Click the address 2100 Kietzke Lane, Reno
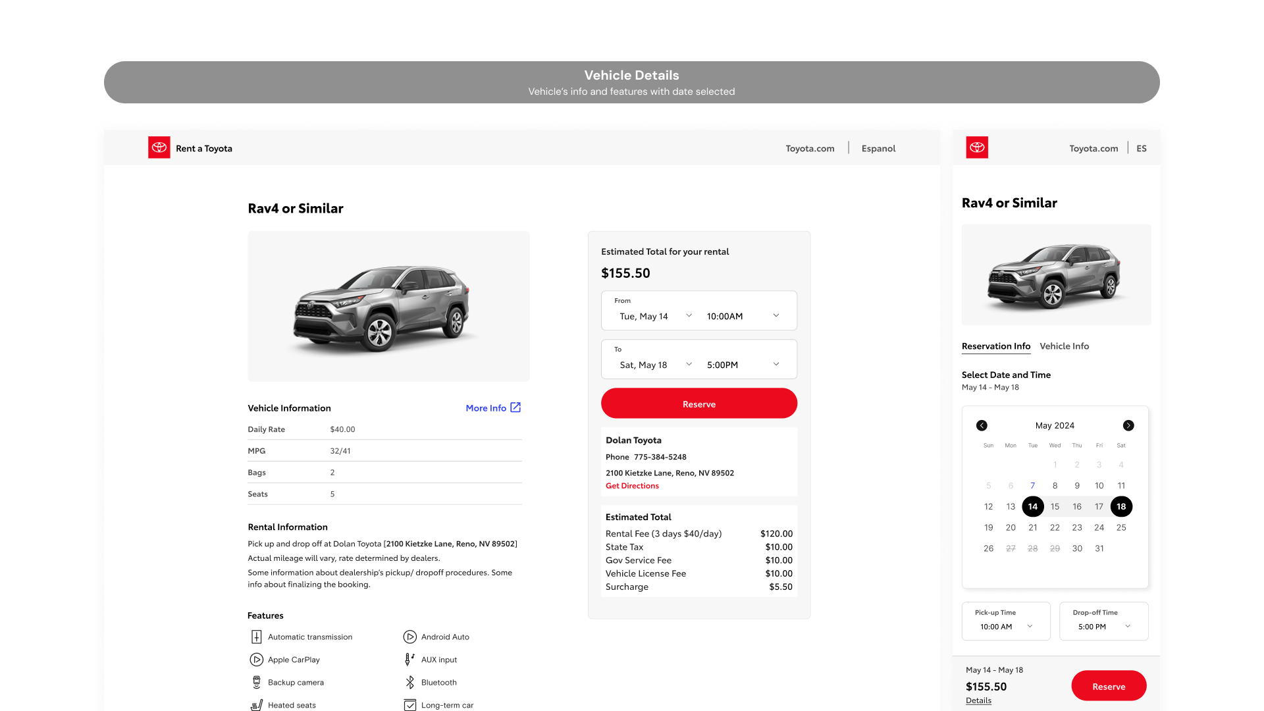 [x=670, y=473]
